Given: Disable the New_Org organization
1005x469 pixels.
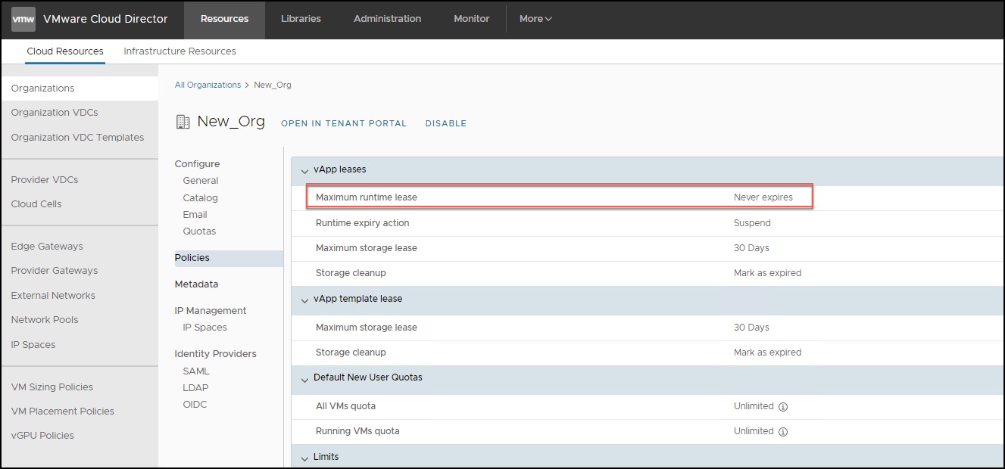Looking at the screenshot, I should pos(445,123).
